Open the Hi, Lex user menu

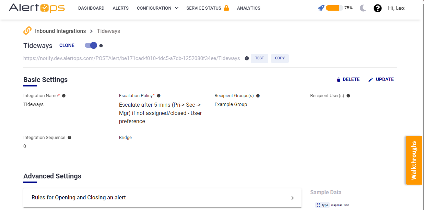pyautogui.click(x=396, y=8)
